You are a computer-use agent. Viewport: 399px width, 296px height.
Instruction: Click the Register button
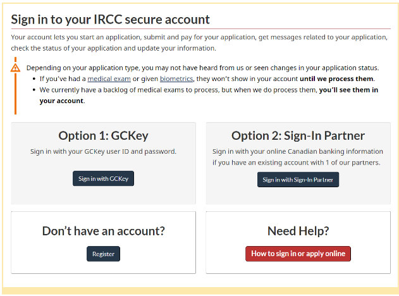pyautogui.click(x=103, y=254)
